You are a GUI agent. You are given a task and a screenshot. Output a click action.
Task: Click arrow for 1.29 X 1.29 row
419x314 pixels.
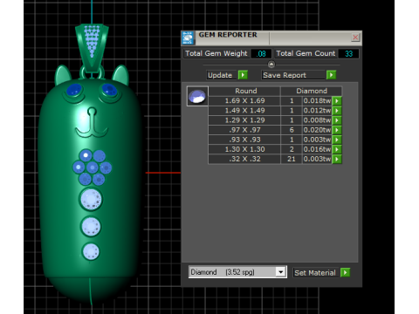coord(337,120)
